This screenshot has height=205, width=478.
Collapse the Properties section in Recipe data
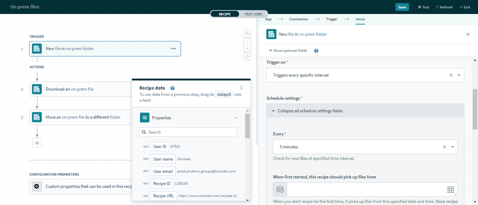click(x=236, y=118)
